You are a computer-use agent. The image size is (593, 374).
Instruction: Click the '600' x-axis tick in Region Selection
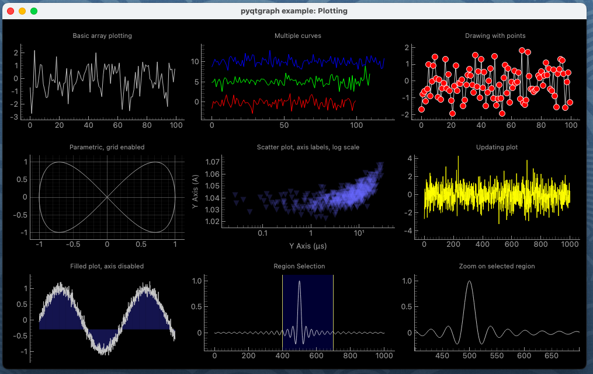coord(316,356)
